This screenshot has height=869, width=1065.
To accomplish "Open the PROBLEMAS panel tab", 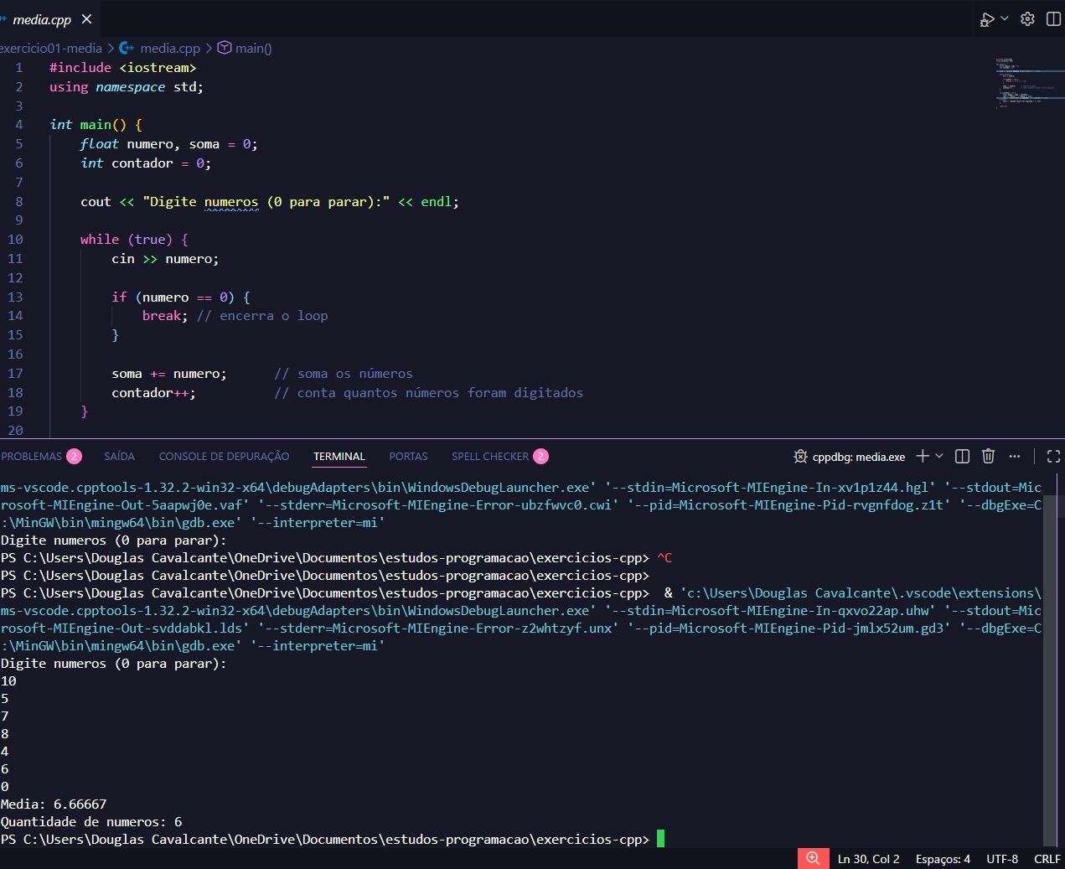I will [40, 457].
